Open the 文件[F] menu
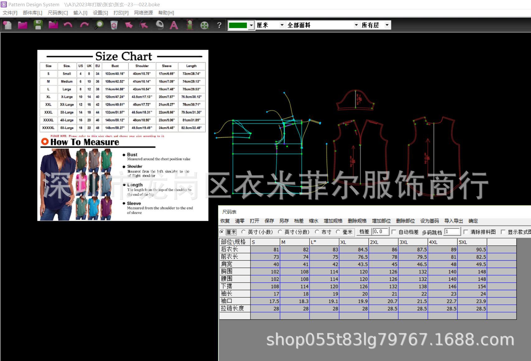The image size is (531, 361). pyautogui.click(x=10, y=13)
